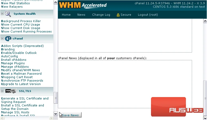Open Background Process Killer

(21, 21)
